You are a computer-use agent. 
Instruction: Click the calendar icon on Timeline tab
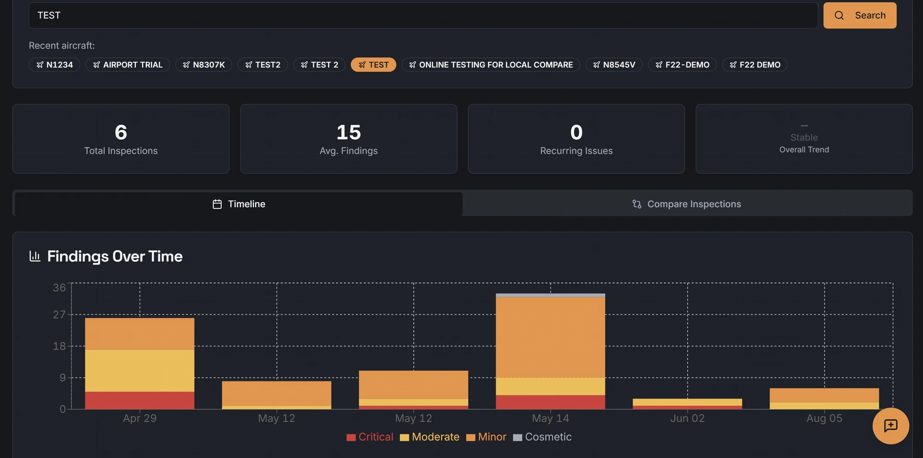pos(217,204)
